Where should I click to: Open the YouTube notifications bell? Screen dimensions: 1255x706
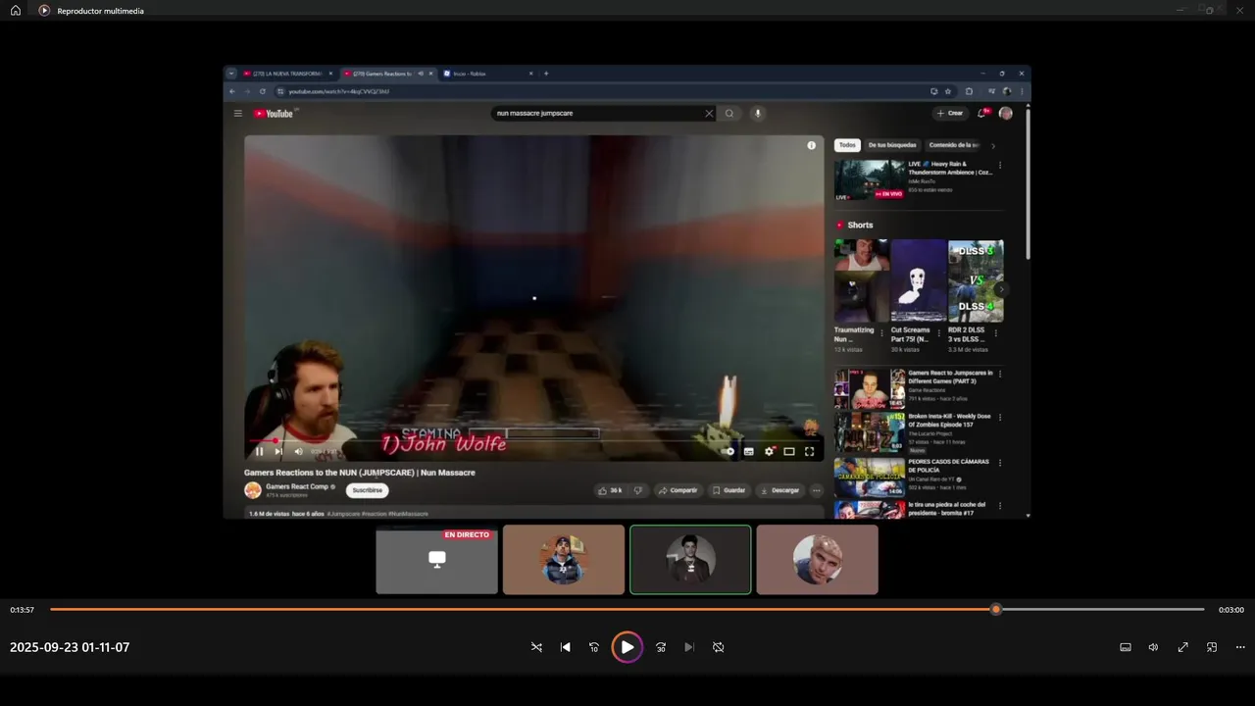tap(982, 113)
